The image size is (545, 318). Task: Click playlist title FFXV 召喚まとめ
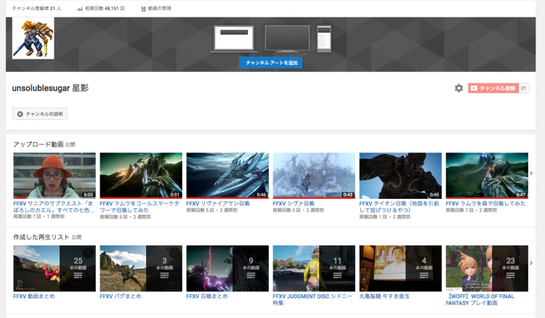[207, 296]
